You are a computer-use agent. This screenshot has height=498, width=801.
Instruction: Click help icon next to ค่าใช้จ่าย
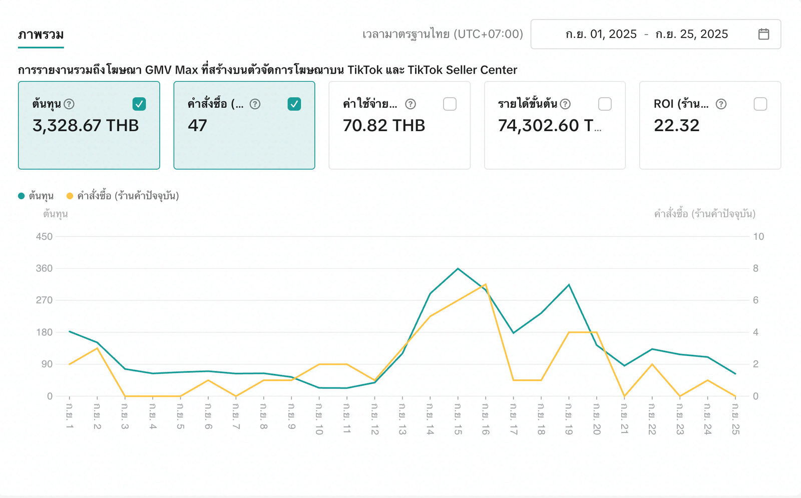coord(411,104)
